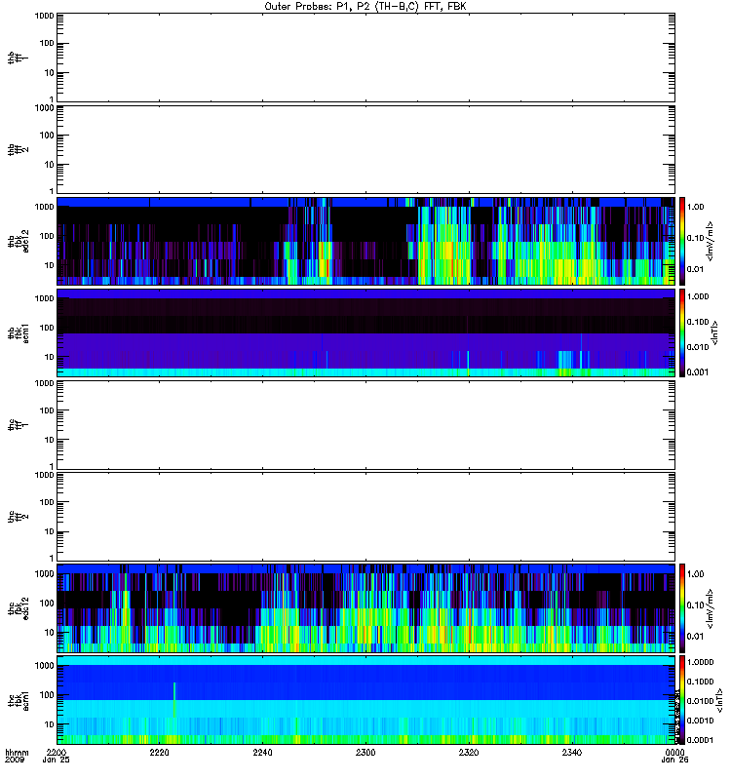Click the "0000" time axis label
The width and height of the screenshot is (731, 780).
[x=674, y=753]
